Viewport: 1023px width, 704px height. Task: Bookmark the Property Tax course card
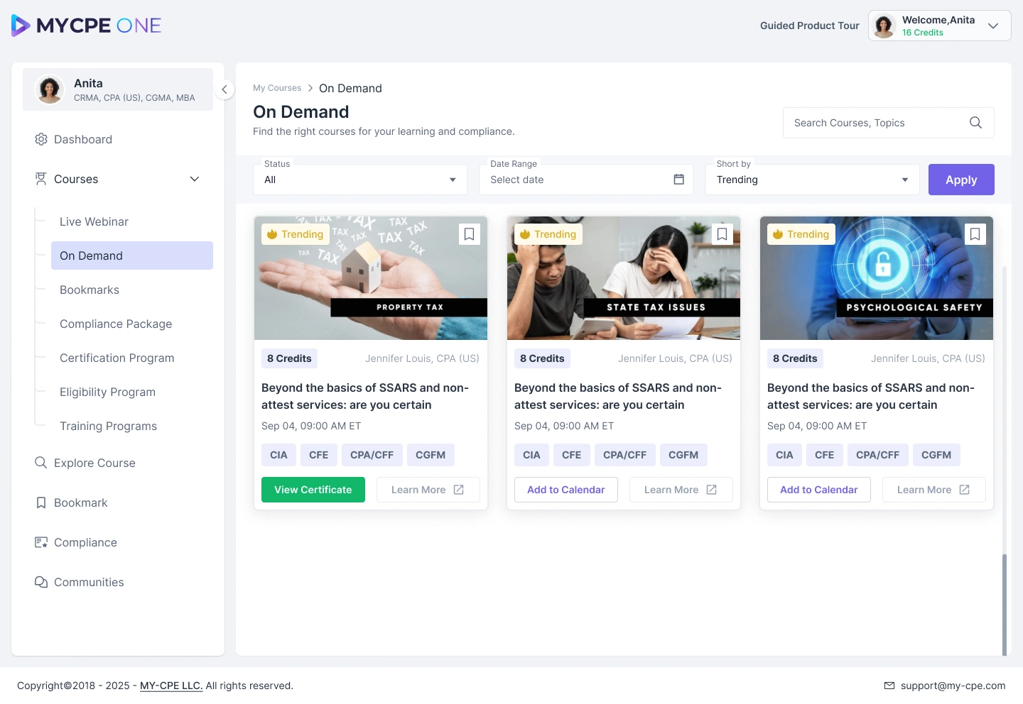469,234
